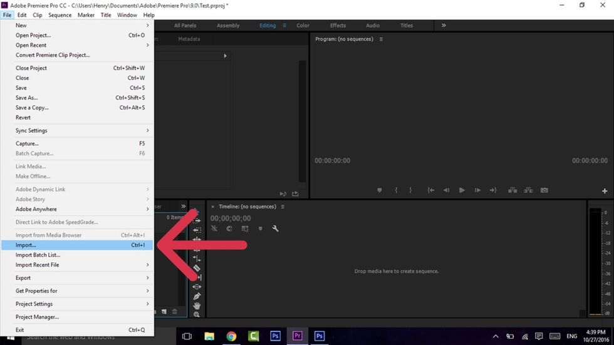Click the Extract button in Program monitor
Screen dimensions: 614x345
pos(528,190)
